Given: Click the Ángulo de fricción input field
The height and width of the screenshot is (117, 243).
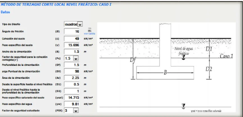Looking at the screenshot, I should 72,31.
